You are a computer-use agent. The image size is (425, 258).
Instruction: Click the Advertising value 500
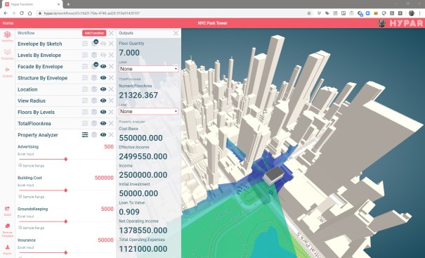tap(109, 147)
